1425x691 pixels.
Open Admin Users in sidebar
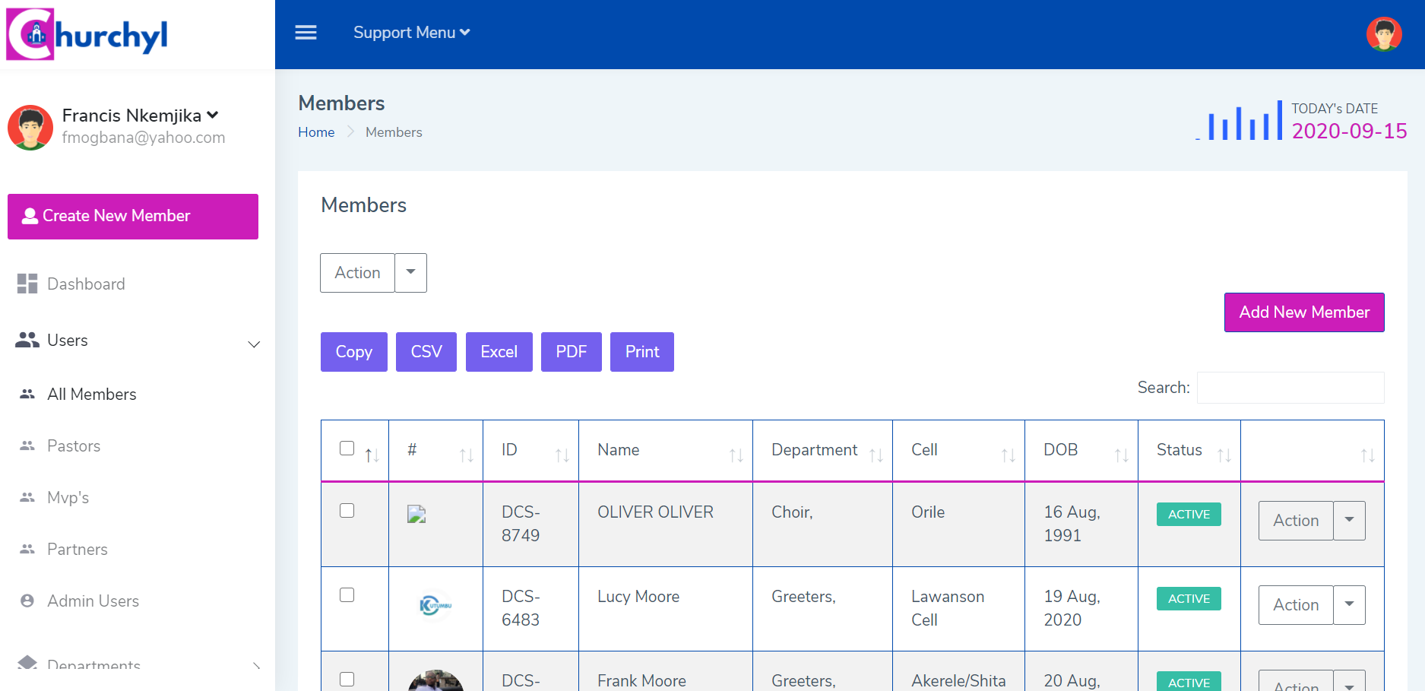pos(93,601)
